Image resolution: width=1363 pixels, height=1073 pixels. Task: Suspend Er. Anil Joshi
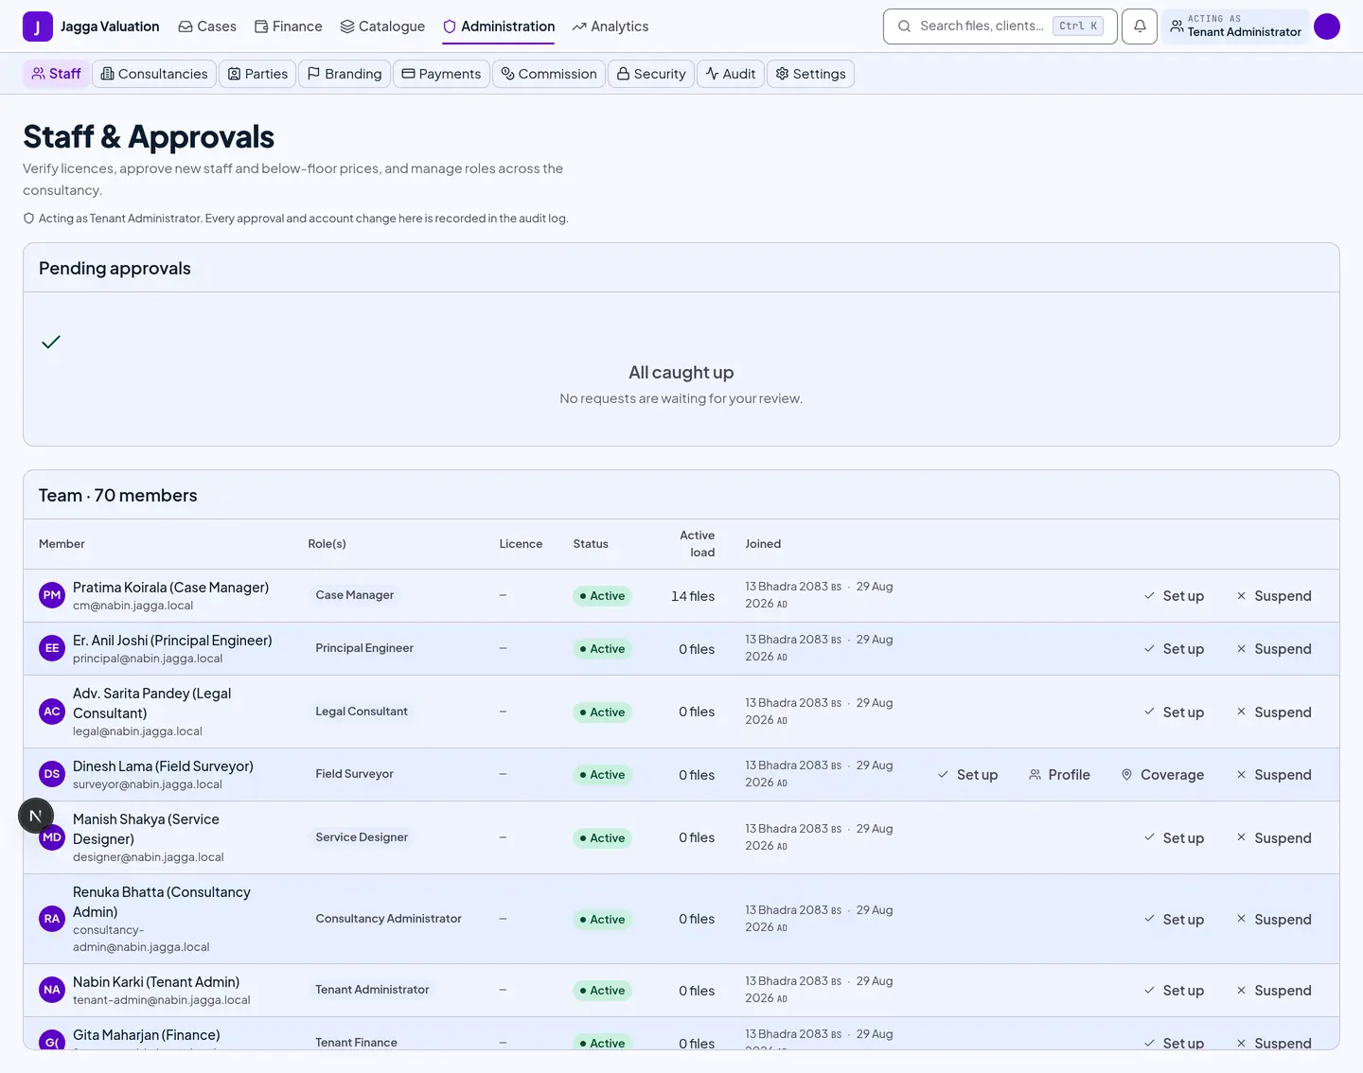click(x=1274, y=649)
